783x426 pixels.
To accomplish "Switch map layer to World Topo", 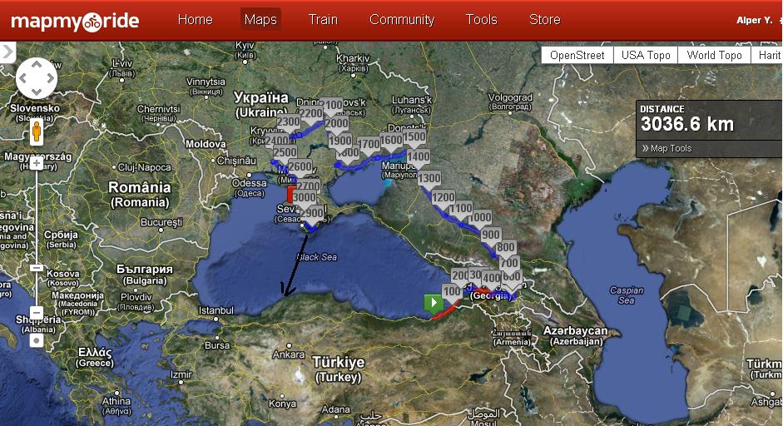I will tap(714, 56).
